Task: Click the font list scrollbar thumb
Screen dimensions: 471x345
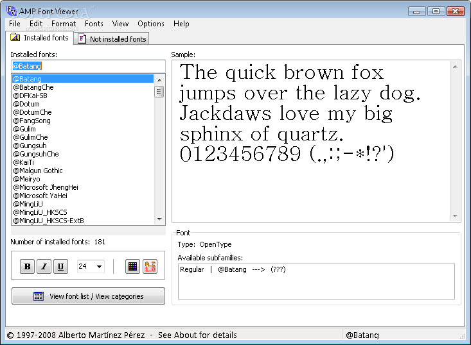Action: 159,92
